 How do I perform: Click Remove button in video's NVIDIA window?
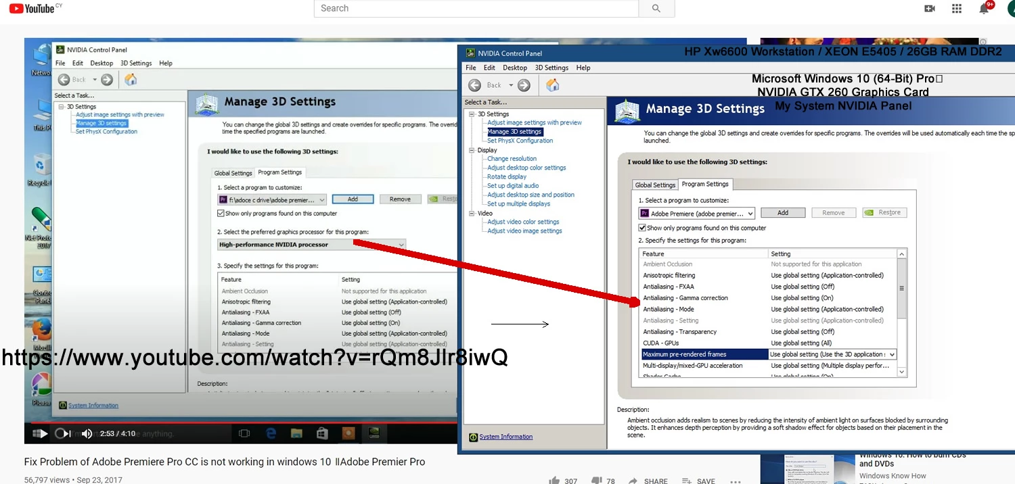(x=400, y=199)
